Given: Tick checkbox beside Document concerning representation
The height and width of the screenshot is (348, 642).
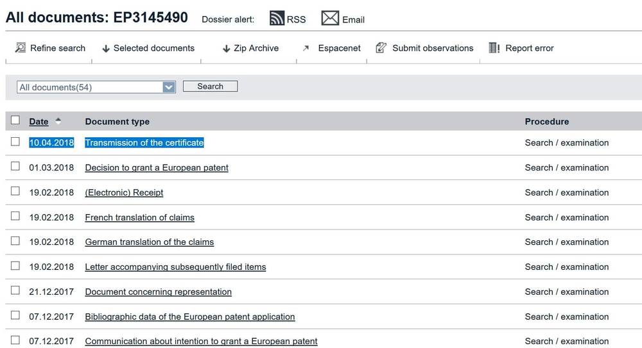Looking at the screenshot, I should [15, 291].
